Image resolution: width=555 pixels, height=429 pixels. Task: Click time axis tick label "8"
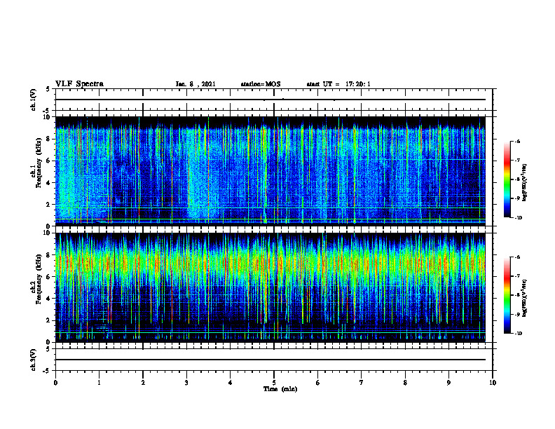[405, 383]
